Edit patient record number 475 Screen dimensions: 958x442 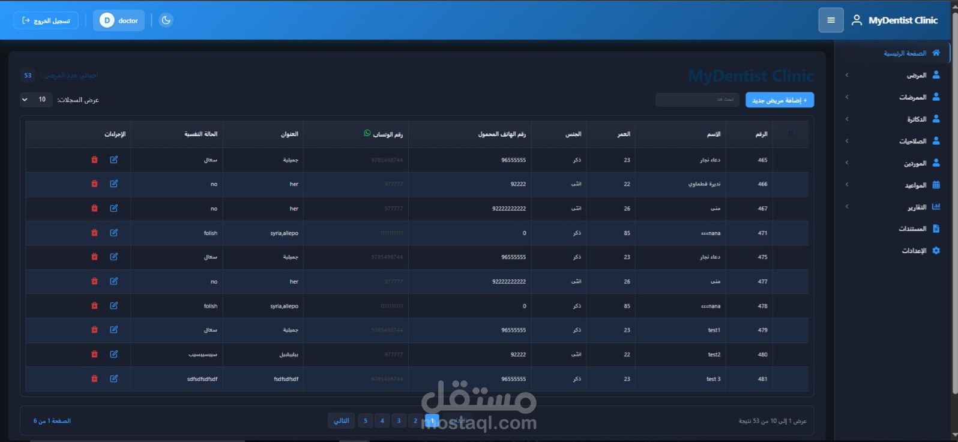coord(114,257)
